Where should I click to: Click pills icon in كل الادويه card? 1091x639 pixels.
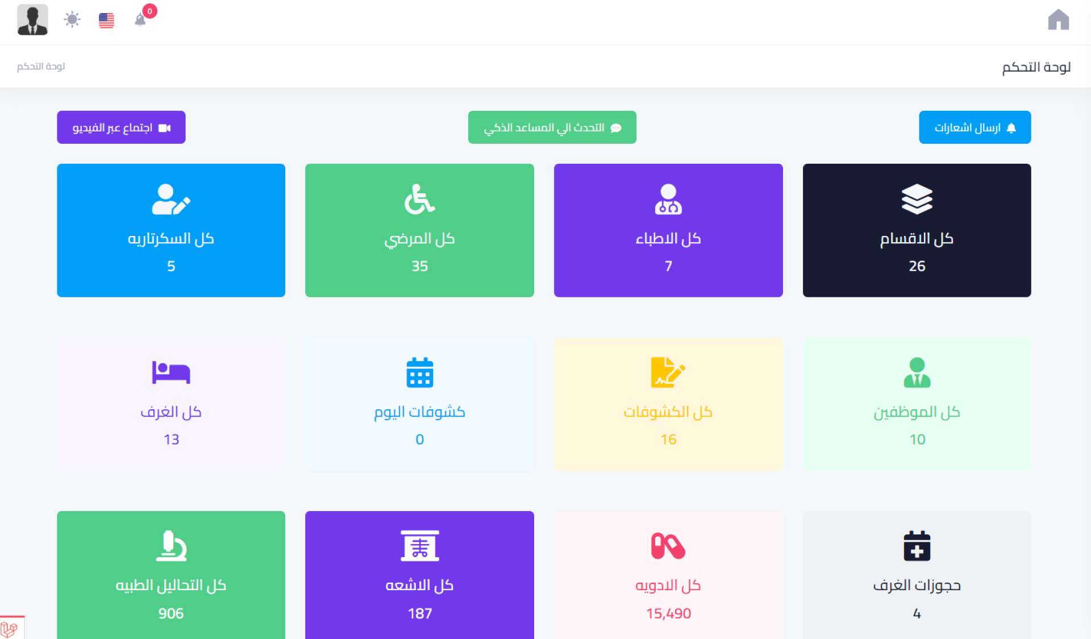click(668, 546)
